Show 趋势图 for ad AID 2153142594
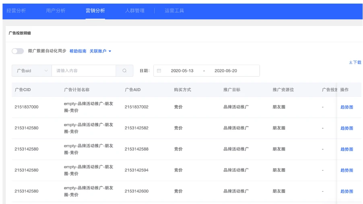The height and width of the screenshot is (204, 363). pyautogui.click(x=346, y=170)
